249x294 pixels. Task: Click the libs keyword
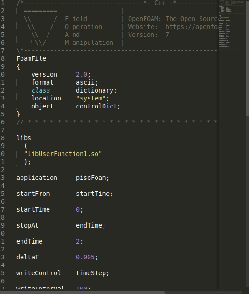pos(24,138)
